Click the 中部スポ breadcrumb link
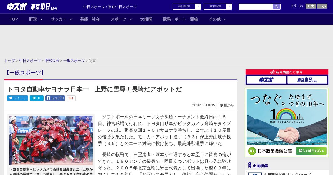The width and height of the screenshot is (333, 175). tap(52, 61)
